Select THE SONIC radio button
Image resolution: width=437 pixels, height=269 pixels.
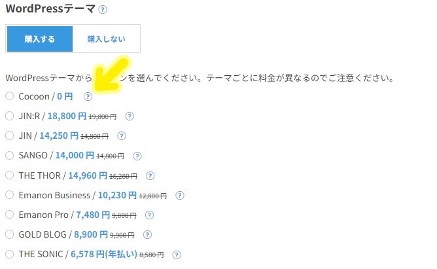click(9, 254)
